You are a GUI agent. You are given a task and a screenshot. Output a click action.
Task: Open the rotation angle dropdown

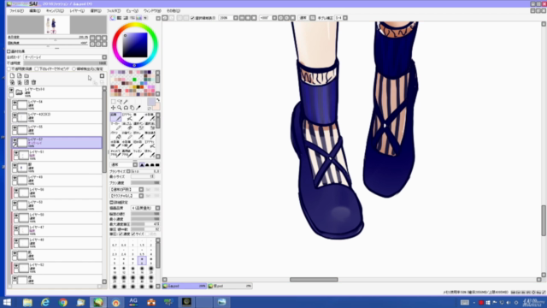(274, 18)
